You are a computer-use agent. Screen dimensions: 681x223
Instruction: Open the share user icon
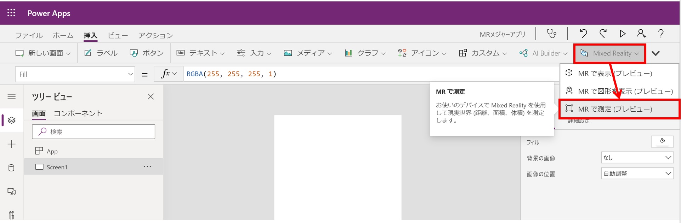point(641,34)
